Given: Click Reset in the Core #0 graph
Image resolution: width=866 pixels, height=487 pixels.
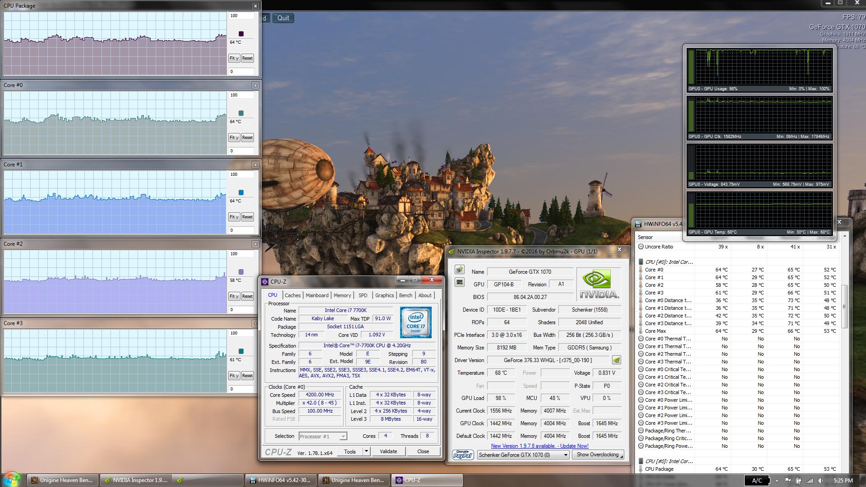Looking at the screenshot, I should [247, 138].
